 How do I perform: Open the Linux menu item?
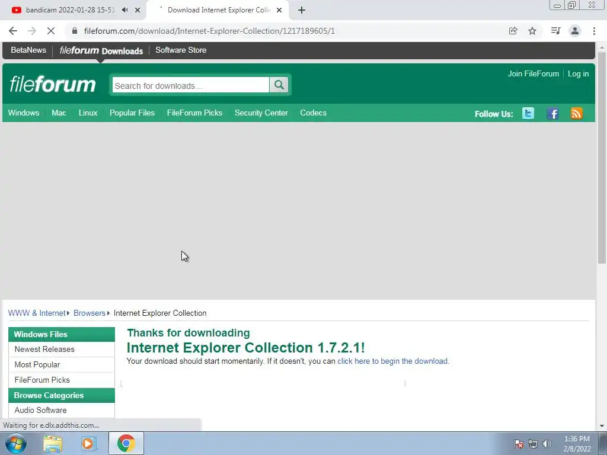(88, 113)
